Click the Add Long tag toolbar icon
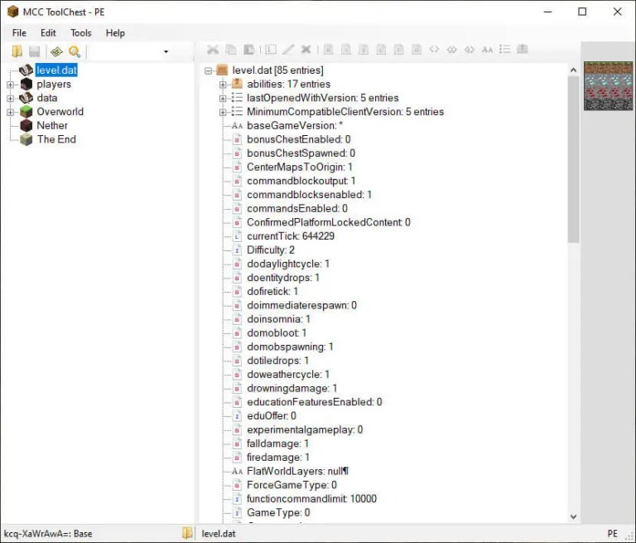The image size is (636, 543). 381,50
